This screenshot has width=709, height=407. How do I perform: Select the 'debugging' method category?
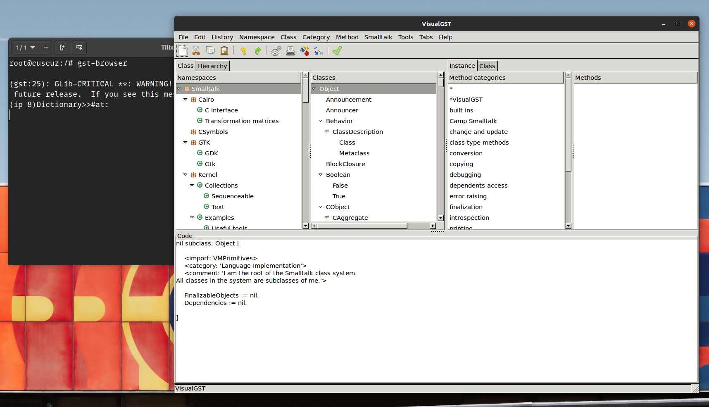point(465,175)
